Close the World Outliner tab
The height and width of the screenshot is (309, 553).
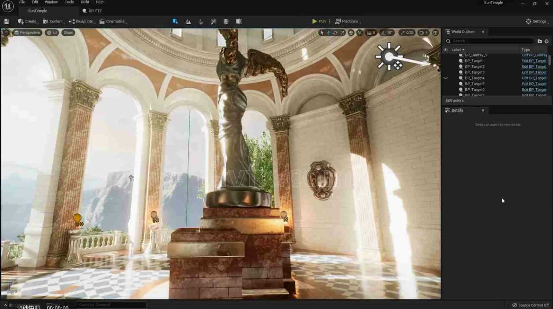pyautogui.click(x=483, y=32)
